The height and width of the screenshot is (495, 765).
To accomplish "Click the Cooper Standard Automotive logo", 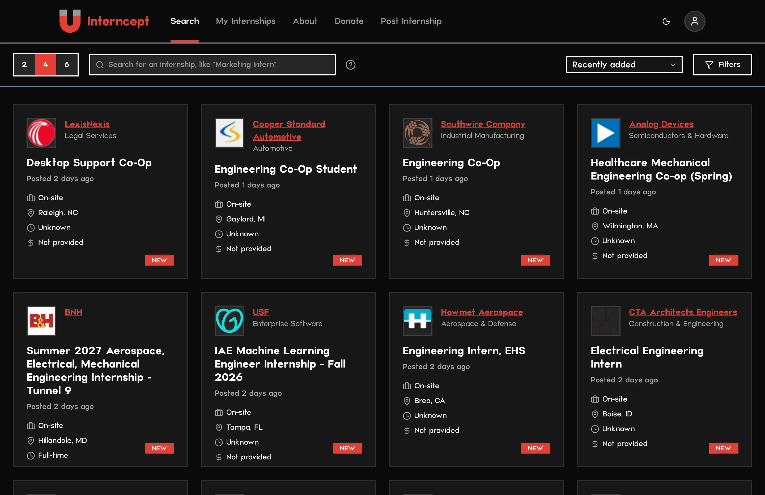I will click(229, 133).
